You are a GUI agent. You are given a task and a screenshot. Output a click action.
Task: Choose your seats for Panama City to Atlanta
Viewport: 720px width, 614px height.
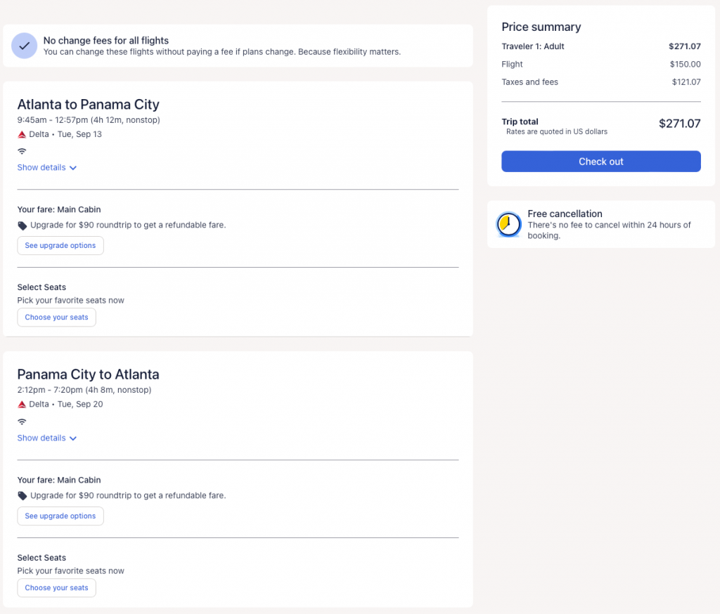tap(56, 588)
